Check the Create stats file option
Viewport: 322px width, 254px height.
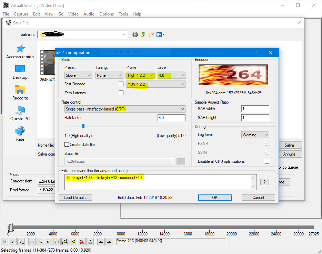coord(67,145)
